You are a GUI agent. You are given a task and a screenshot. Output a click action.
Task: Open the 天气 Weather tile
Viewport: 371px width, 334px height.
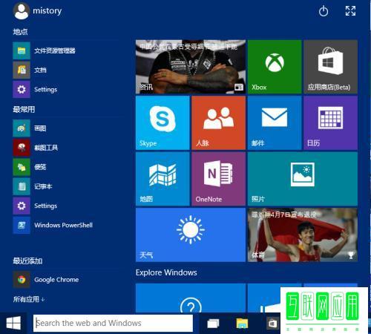pyautogui.click(x=191, y=235)
